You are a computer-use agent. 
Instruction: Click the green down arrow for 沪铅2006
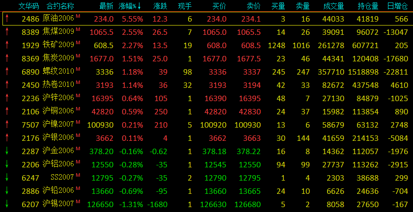click(x=7, y=191)
